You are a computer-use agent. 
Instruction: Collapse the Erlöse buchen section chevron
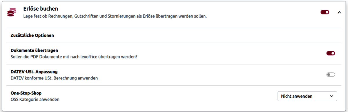[339, 12]
